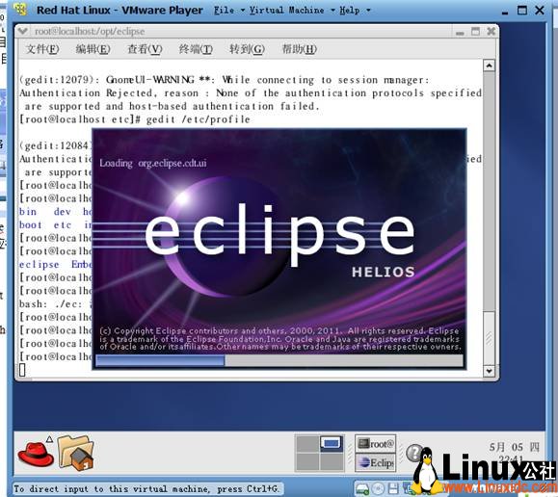Open terminal 转到(G) menu
558x497 pixels.
pos(247,49)
